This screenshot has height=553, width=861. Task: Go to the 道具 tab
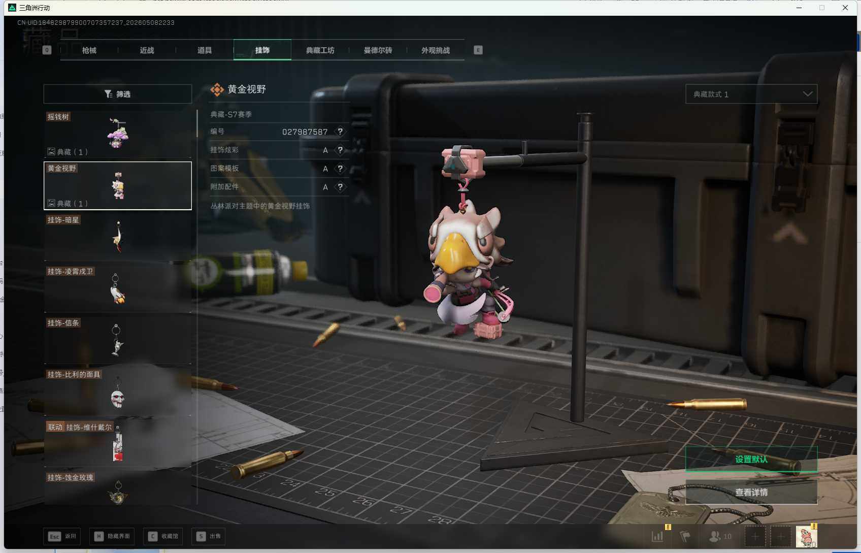tap(205, 50)
